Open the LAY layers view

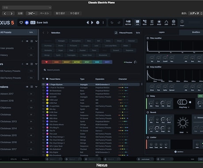click(152, 23)
